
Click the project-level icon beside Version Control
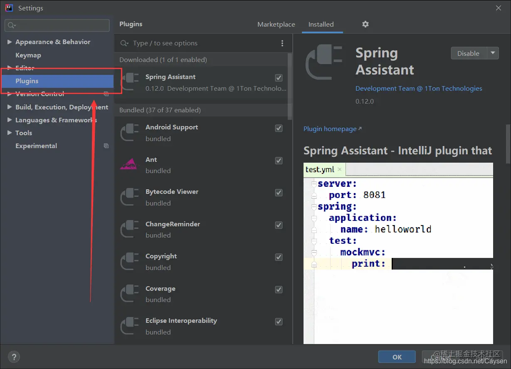click(106, 94)
